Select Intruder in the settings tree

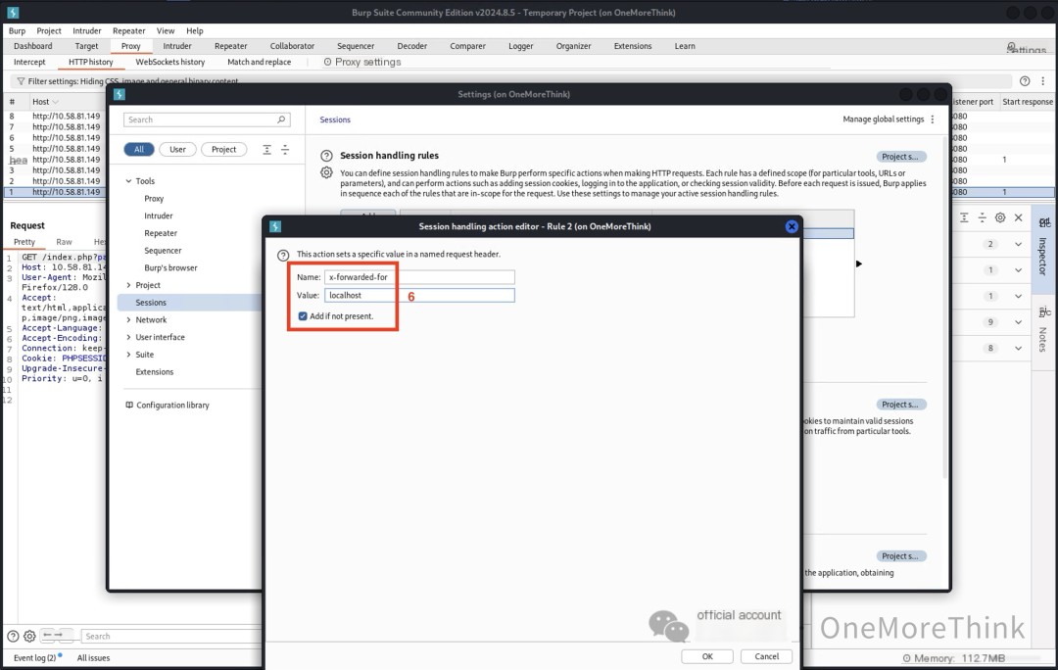tap(159, 215)
